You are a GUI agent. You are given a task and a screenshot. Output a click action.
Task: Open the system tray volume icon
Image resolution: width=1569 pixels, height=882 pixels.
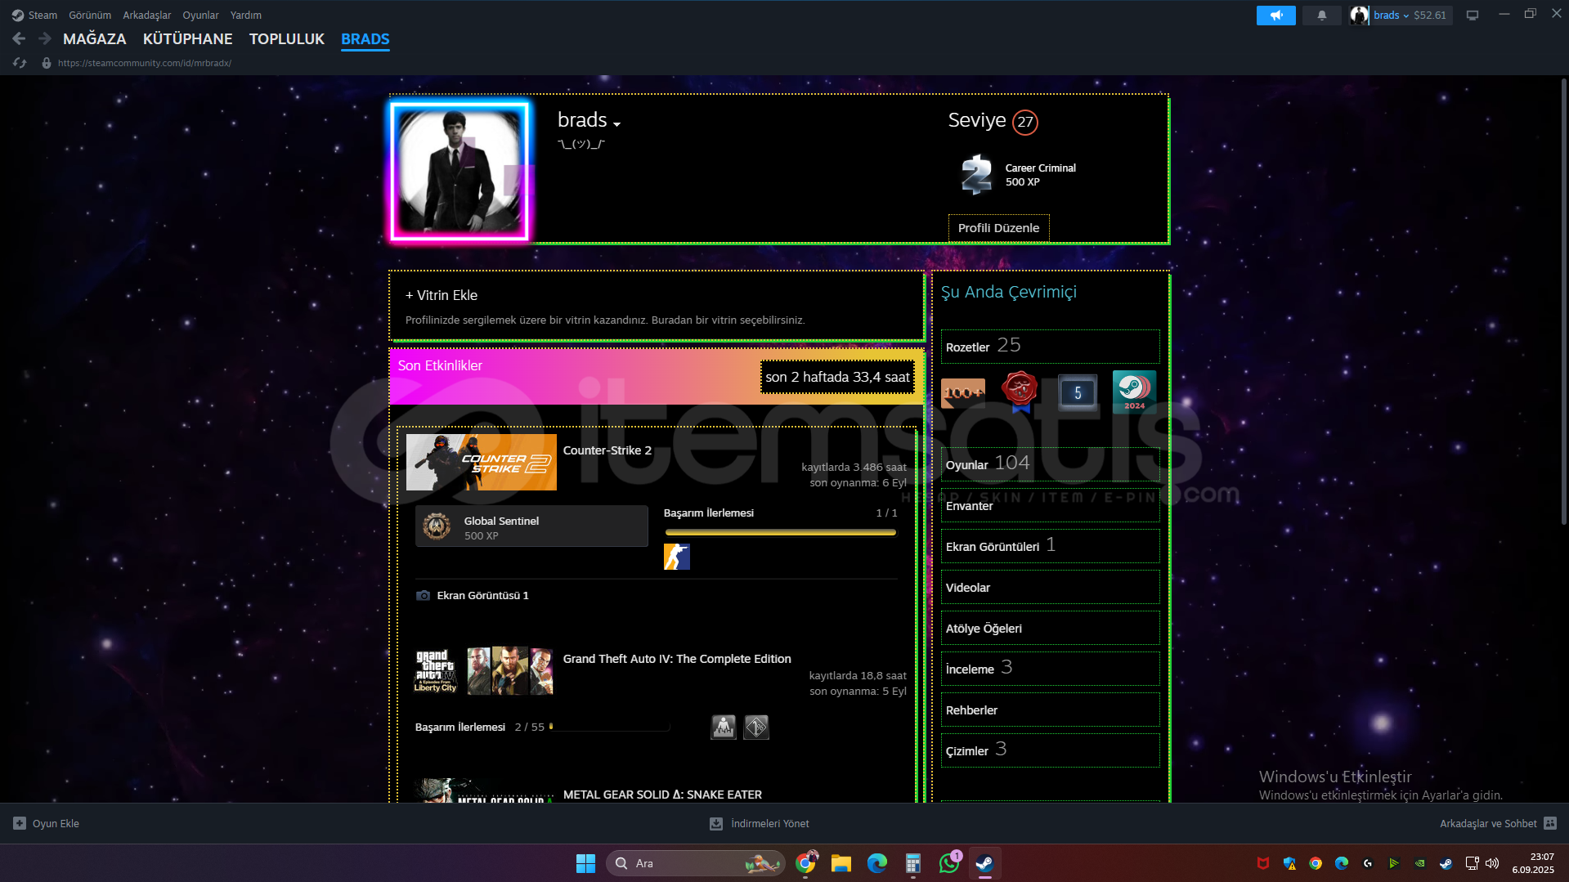pos(1492,863)
